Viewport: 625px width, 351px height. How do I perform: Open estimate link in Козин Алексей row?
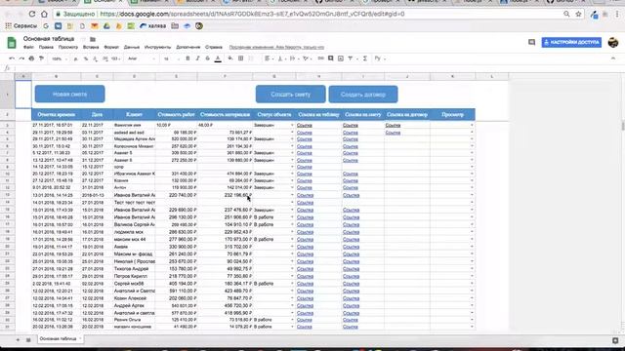(x=351, y=298)
